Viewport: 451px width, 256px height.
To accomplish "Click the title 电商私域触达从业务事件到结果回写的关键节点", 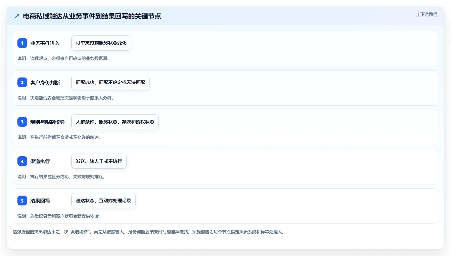I will 92,16.
